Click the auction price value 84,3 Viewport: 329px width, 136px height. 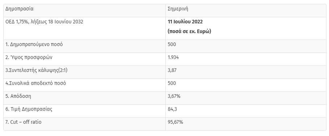172,109
